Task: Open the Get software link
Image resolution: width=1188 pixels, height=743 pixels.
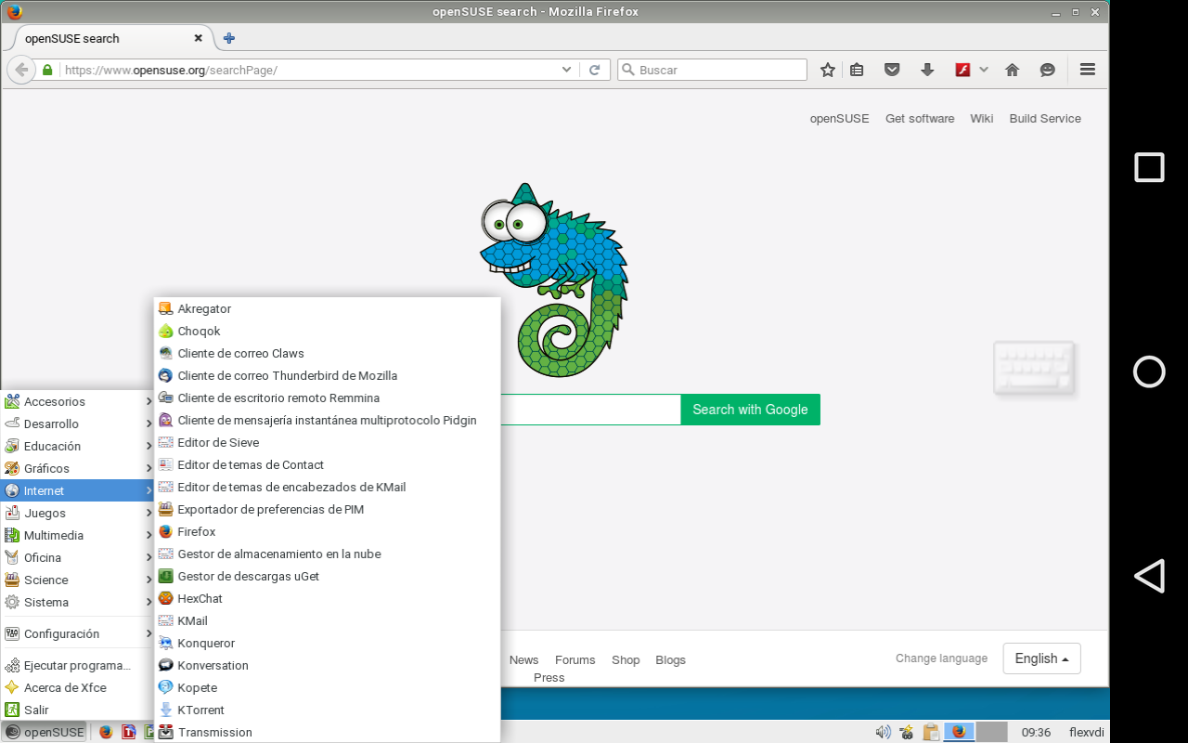Action: click(920, 118)
